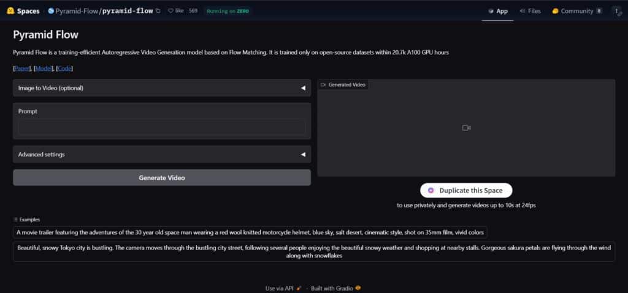Open the Paper link
The image size is (628, 293).
coord(22,69)
